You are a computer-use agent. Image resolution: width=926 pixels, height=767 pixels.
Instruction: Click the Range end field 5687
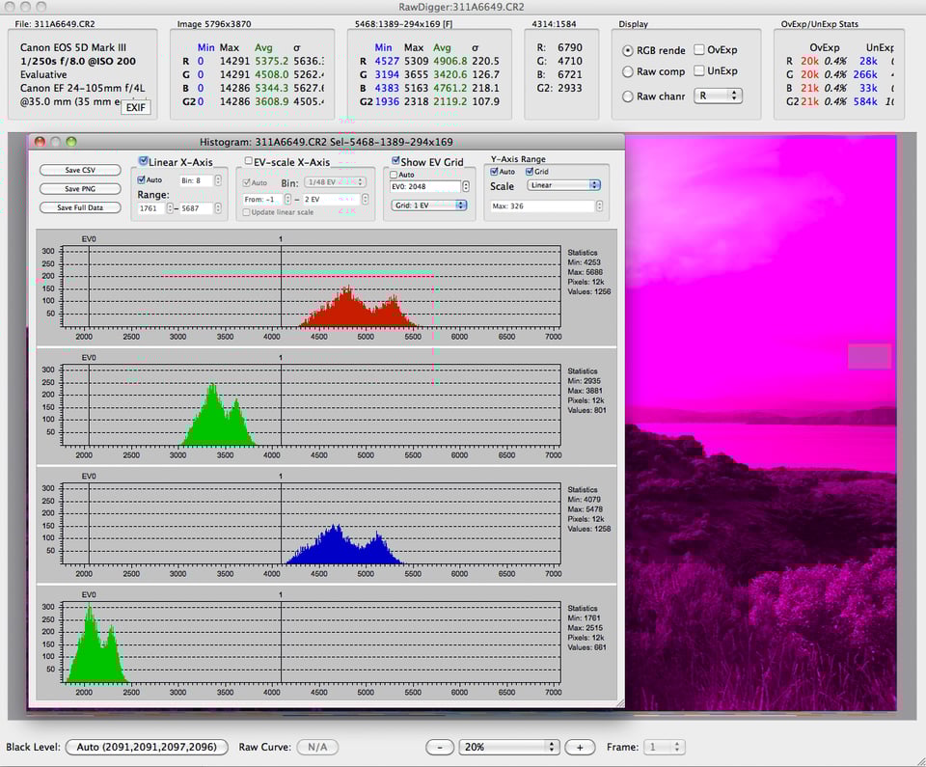coord(196,208)
